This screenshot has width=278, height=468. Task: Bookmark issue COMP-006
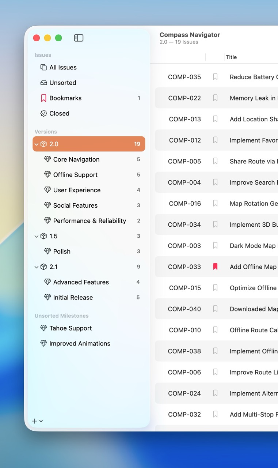[x=215, y=372]
